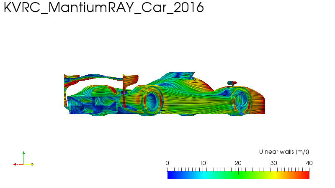The width and height of the screenshot is (335, 188).
Task: Click the legend label 0
Action: click(167, 163)
